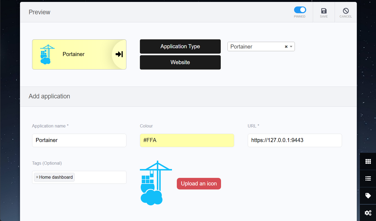The width and height of the screenshot is (376, 221).
Task: Click the tag icon in the right sidebar
Action: (x=368, y=196)
